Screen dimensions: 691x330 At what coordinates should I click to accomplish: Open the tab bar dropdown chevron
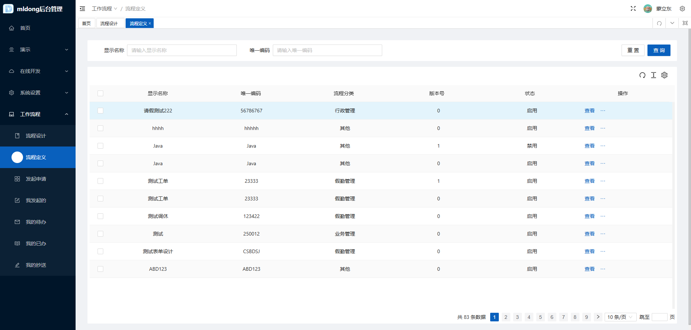[672, 23]
